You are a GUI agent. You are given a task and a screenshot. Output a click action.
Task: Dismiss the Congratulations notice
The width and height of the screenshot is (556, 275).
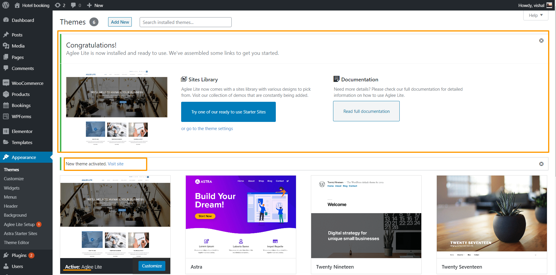point(541,41)
